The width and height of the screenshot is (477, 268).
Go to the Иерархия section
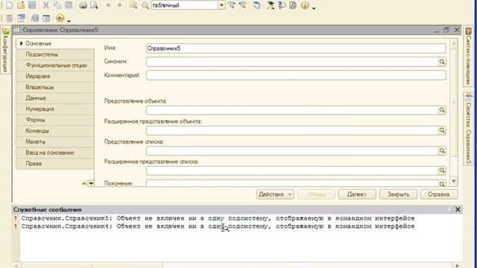55,76
